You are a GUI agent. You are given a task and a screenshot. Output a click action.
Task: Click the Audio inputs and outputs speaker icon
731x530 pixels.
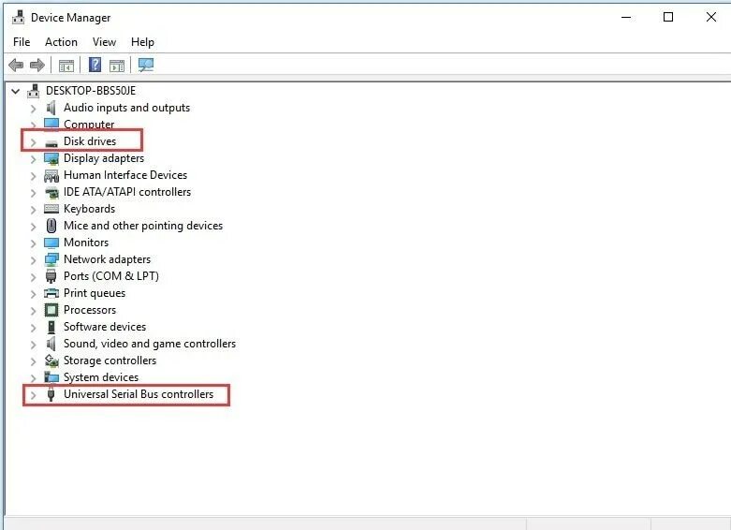pyautogui.click(x=51, y=108)
